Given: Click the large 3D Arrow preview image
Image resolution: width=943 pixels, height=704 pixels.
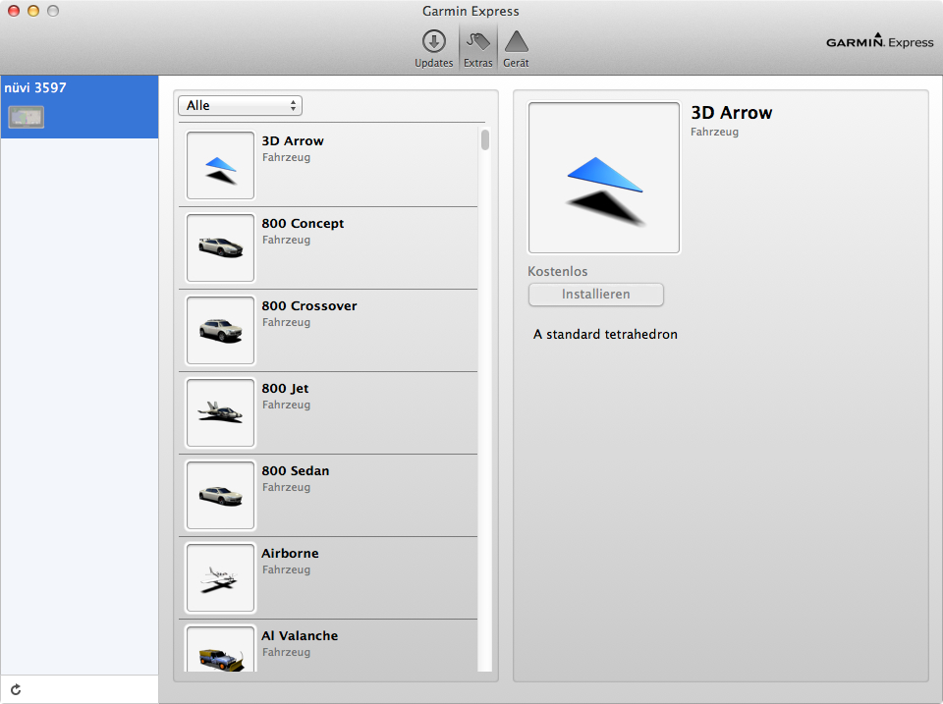Looking at the screenshot, I should (x=604, y=178).
